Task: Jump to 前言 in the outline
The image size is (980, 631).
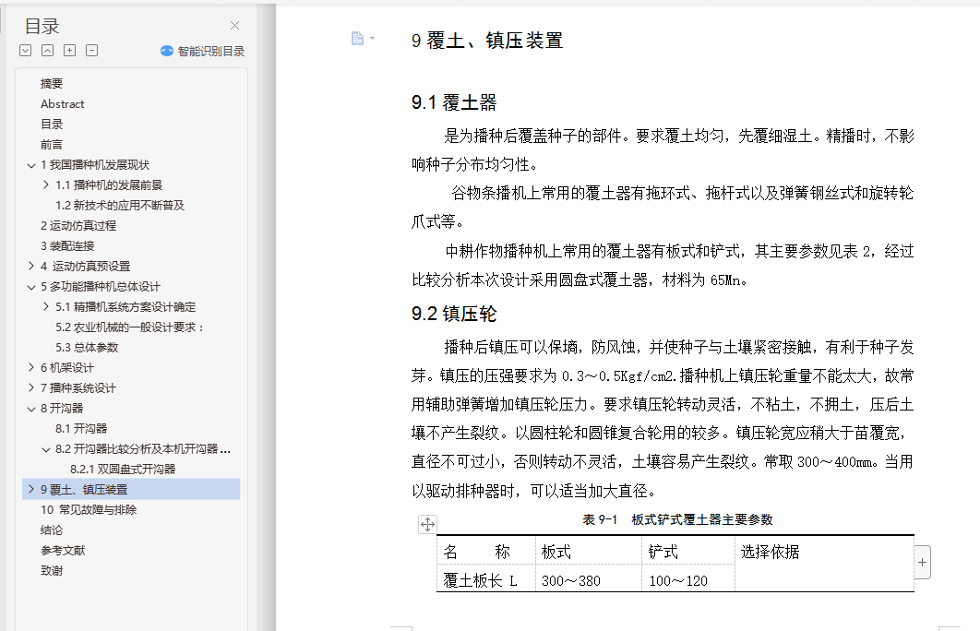Action: coord(52,144)
